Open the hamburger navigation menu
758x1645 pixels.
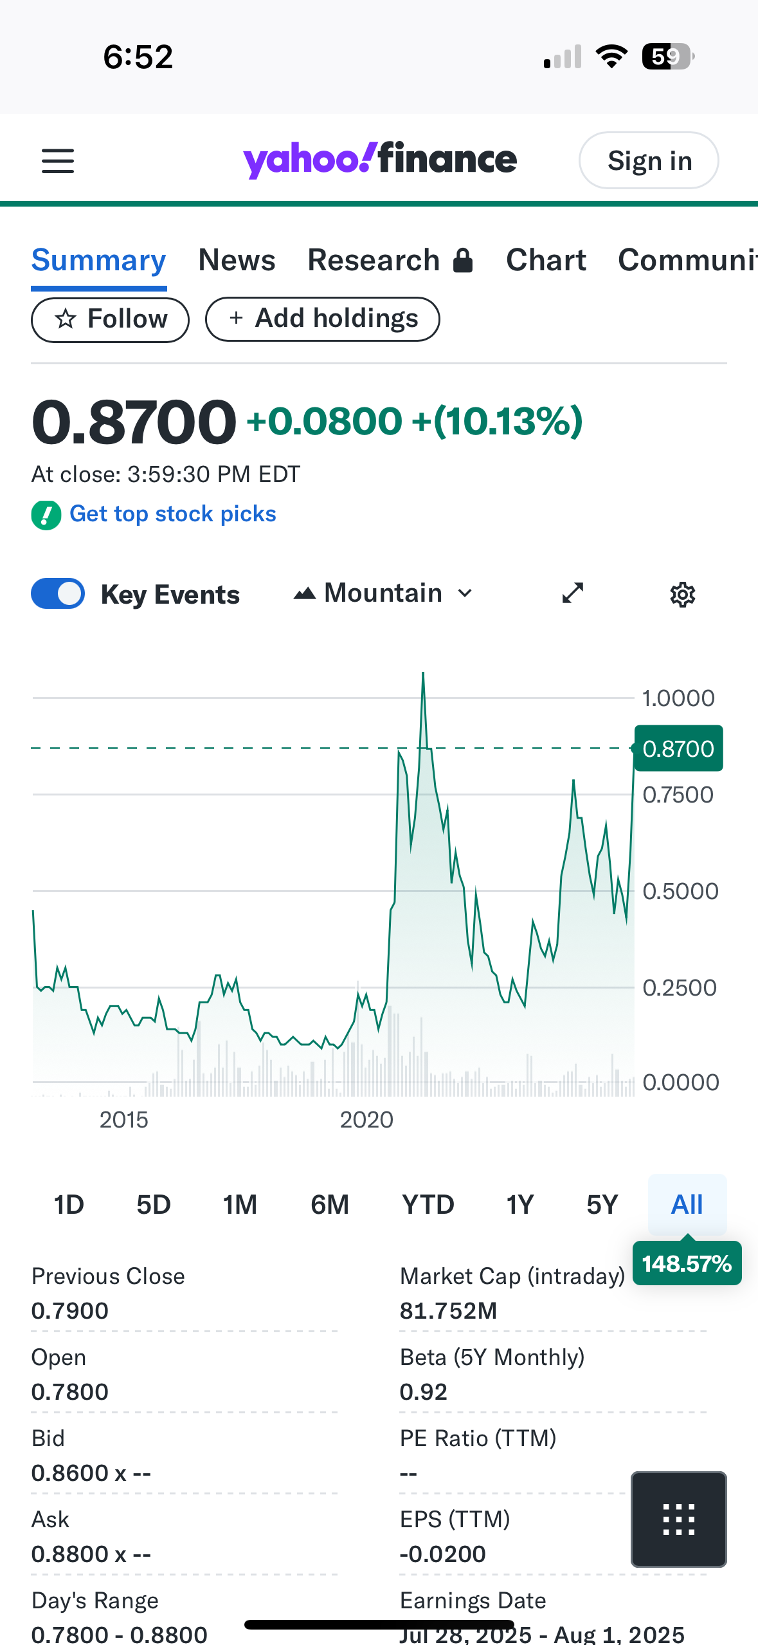click(58, 161)
